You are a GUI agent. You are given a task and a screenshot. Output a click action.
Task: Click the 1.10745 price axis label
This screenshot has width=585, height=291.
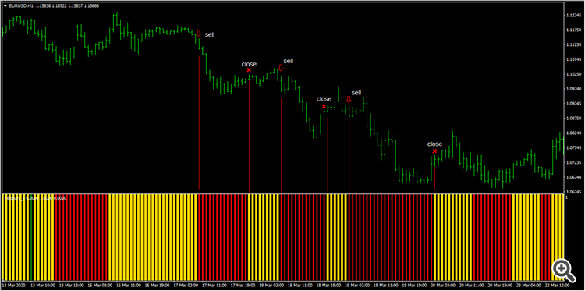click(575, 60)
